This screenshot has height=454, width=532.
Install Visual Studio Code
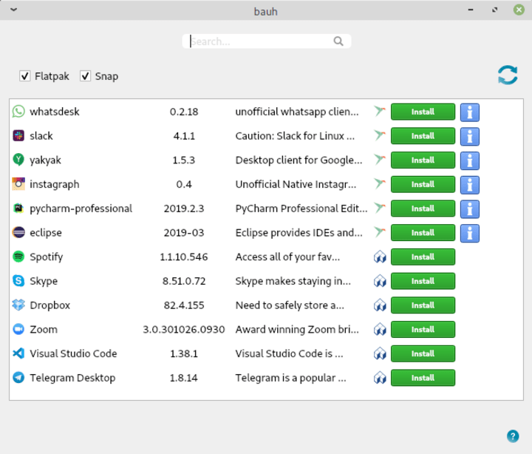coord(423,353)
